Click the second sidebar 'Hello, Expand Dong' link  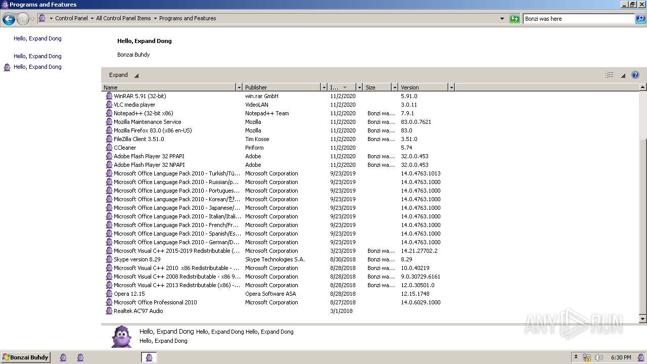tap(37, 56)
